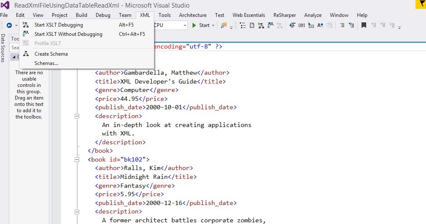Click the icon beside Start XSLT Without Debugging entry
Viewport: 426px width, 224px height.
[26, 34]
